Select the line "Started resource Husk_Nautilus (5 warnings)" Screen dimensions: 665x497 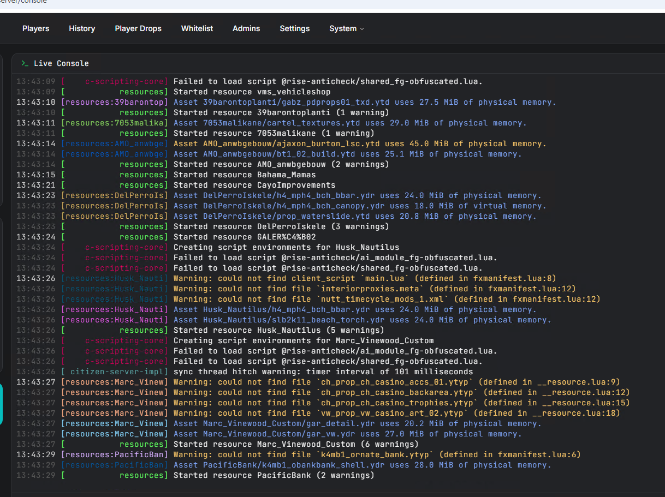279,330
